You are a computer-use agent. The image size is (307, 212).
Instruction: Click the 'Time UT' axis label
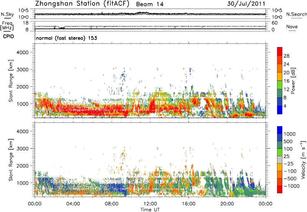(150, 210)
